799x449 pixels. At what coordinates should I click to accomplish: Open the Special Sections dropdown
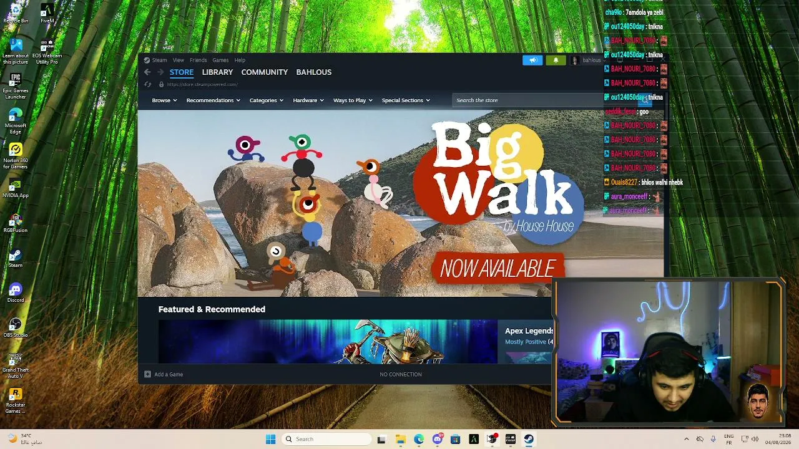point(406,100)
